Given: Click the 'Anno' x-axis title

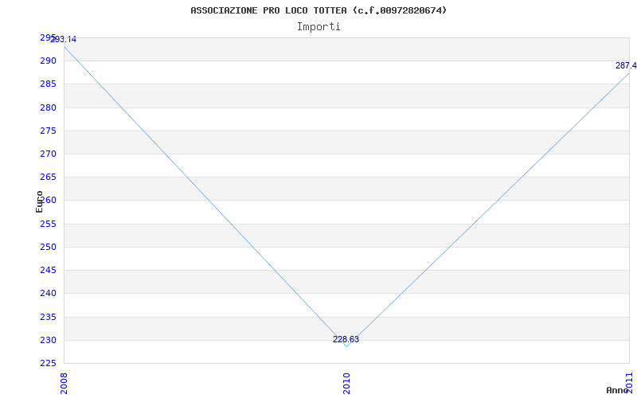Looking at the screenshot, I should click(x=617, y=390).
